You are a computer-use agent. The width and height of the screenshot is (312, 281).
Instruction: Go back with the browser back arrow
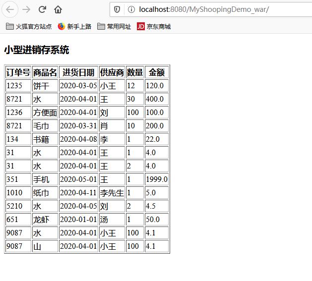point(10,9)
